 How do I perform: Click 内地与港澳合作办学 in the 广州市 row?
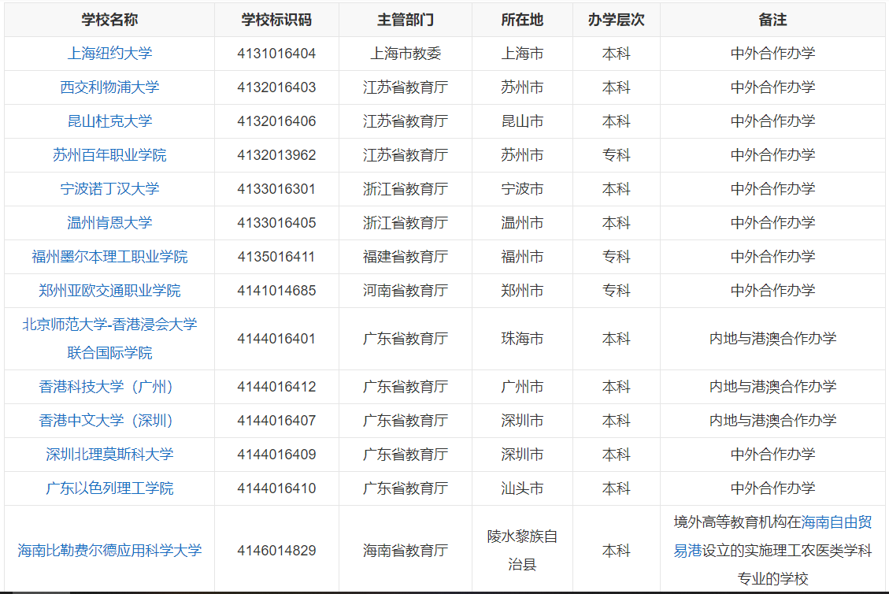(772, 387)
